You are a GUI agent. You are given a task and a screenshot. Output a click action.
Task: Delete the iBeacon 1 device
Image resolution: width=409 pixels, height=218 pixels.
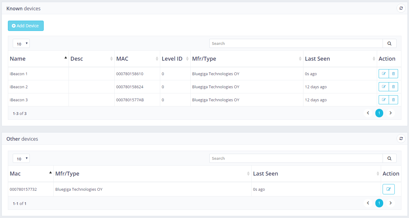point(393,74)
